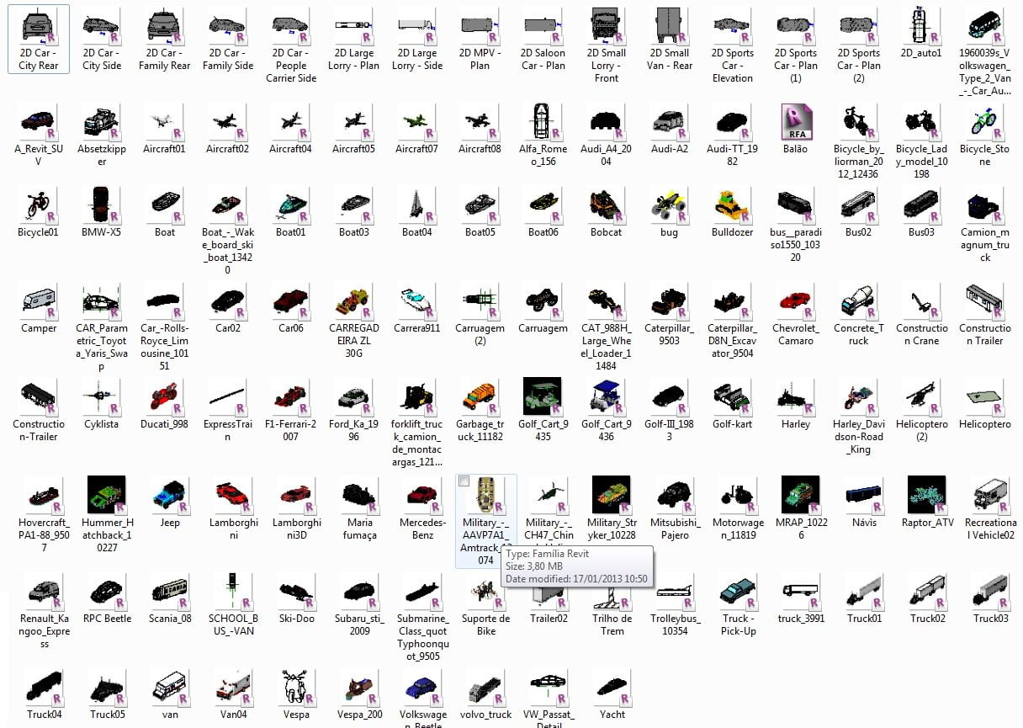Click the Yacht file icon
The image size is (1023, 728).
click(x=612, y=687)
